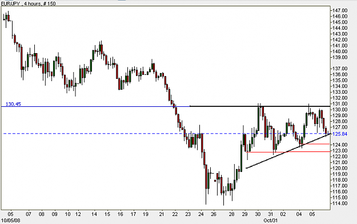Click the 127.00 price axis label
357x224 pixels.
(340, 127)
